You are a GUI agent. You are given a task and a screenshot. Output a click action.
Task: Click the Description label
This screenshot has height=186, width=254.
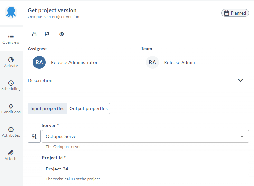coord(40,80)
